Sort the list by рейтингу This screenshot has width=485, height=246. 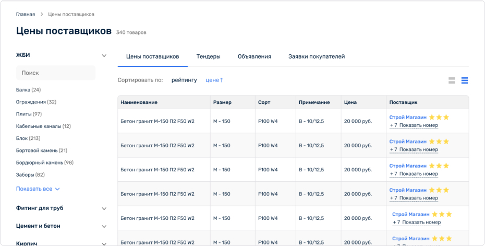pyautogui.click(x=184, y=80)
